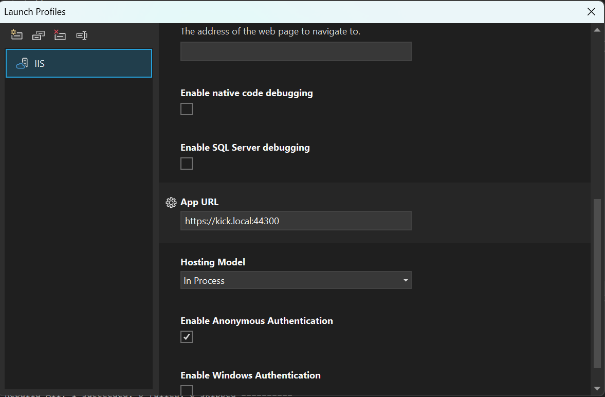Select the IIS profile entry

79,63
